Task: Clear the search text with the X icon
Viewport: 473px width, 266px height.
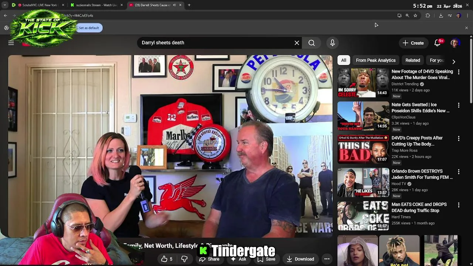Action: point(297,43)
